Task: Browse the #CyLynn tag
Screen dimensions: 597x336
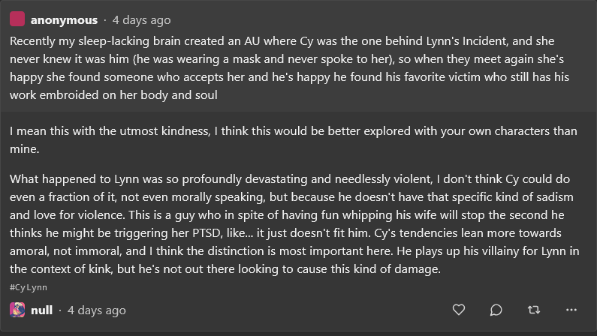Action: [x=29, y=287]
